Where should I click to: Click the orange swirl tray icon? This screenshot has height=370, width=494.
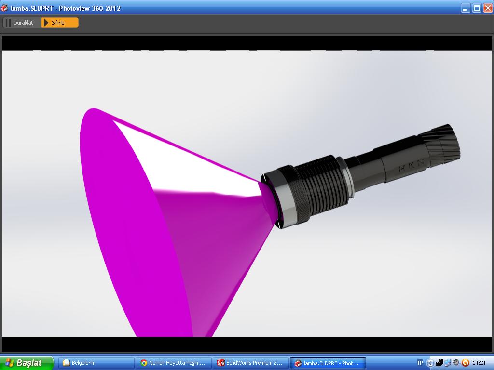click(x=465, y=363)
